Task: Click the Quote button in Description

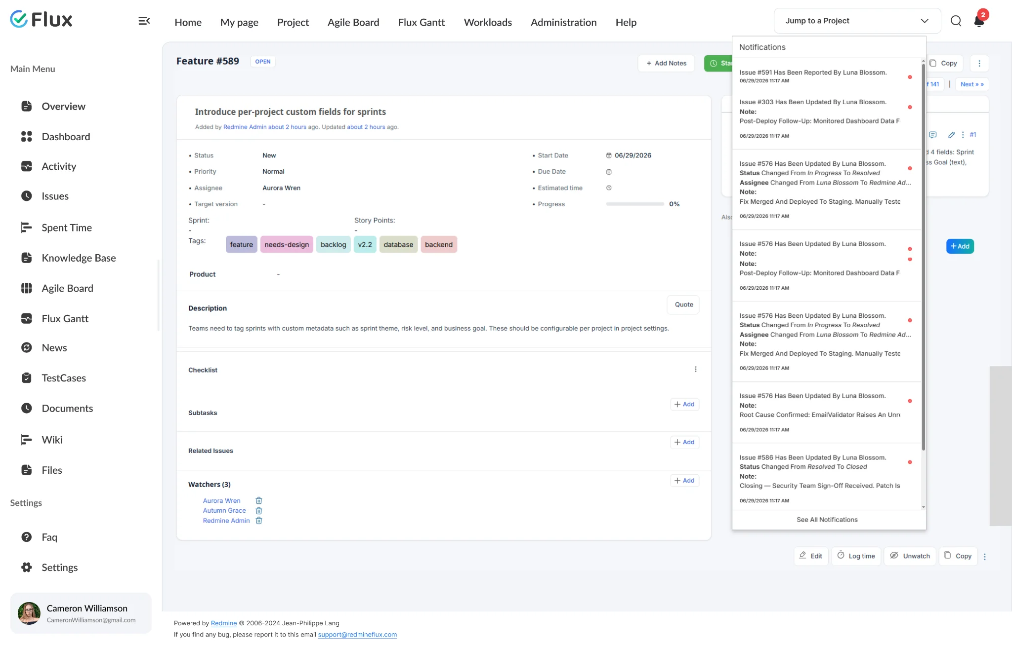Action: click(683, 304)
